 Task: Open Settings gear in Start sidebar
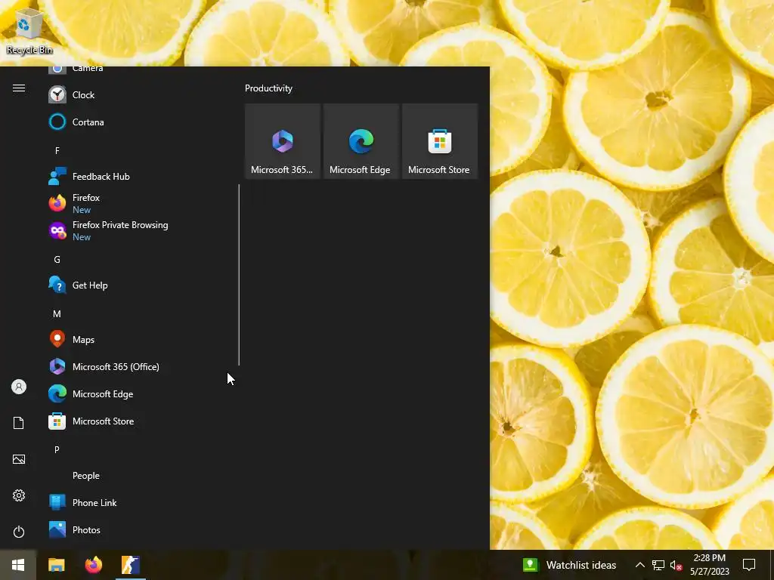(x=19, y=495)
